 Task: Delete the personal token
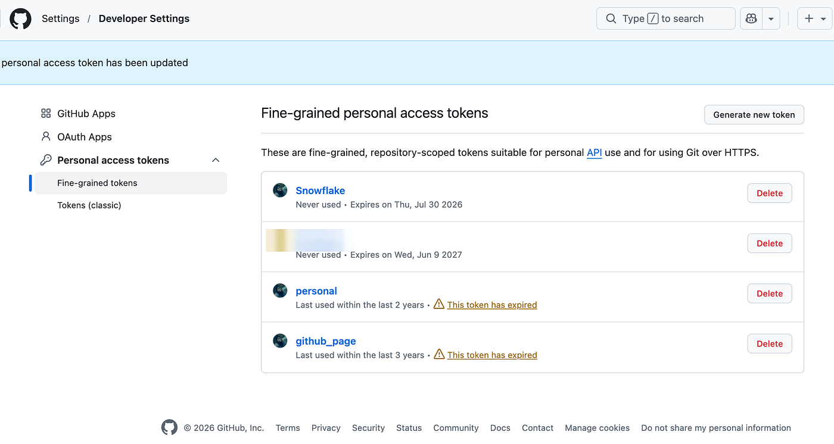coord(770,293)
